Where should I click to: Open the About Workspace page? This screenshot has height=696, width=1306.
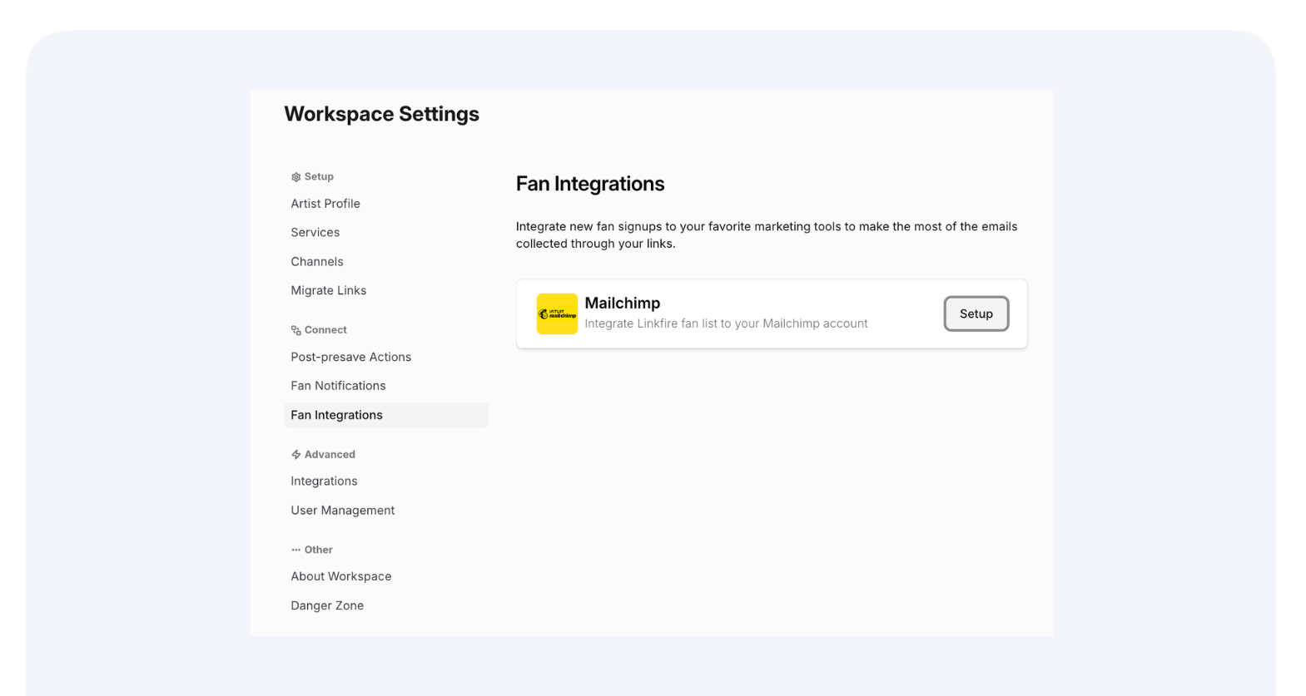tap(340, 576)
